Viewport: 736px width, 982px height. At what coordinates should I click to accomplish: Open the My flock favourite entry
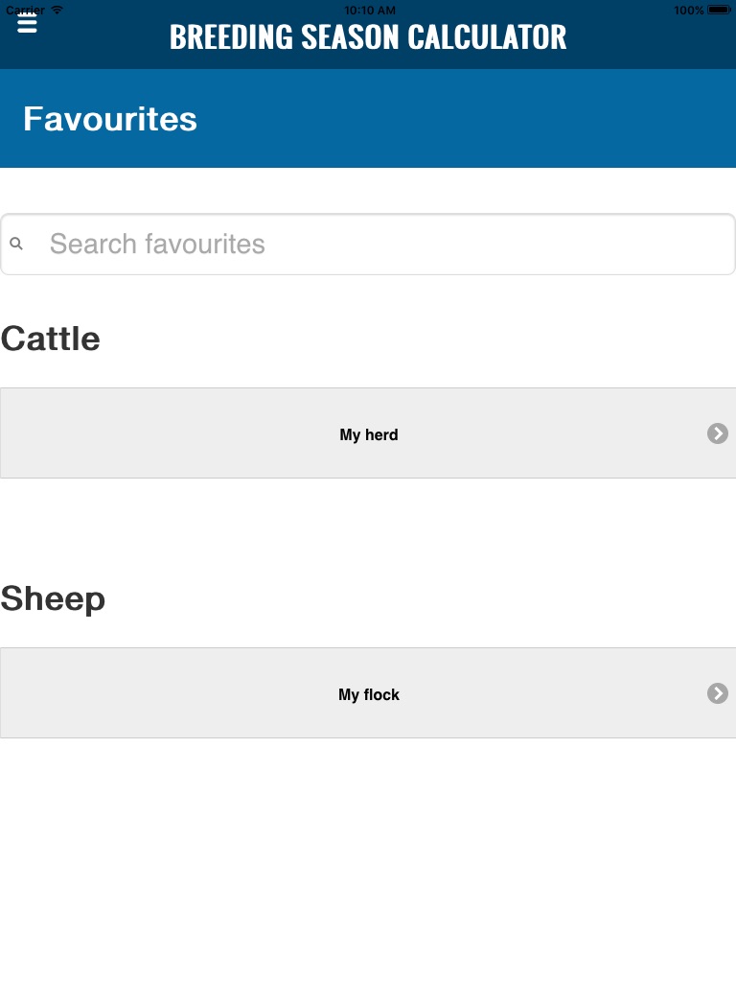point(368,694)
